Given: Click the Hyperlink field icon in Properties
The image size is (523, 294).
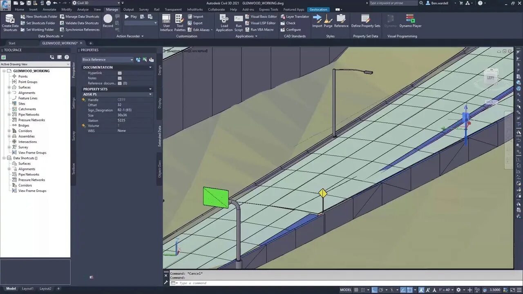Looking at the screenshot, I should point(120,73).
